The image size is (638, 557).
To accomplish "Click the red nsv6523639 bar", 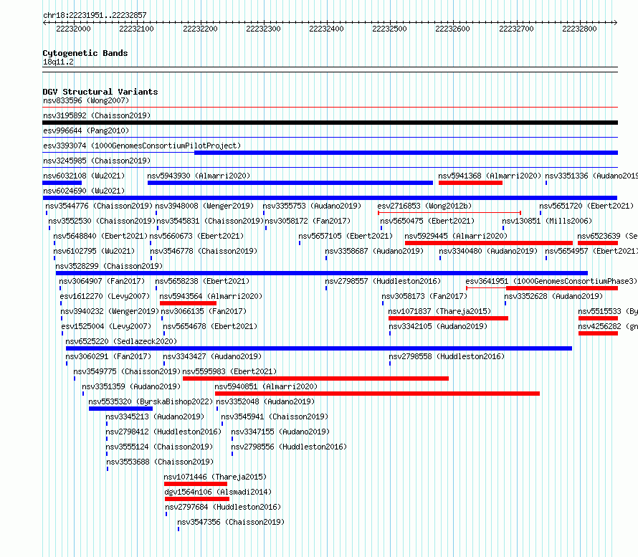I will [598, 243].
